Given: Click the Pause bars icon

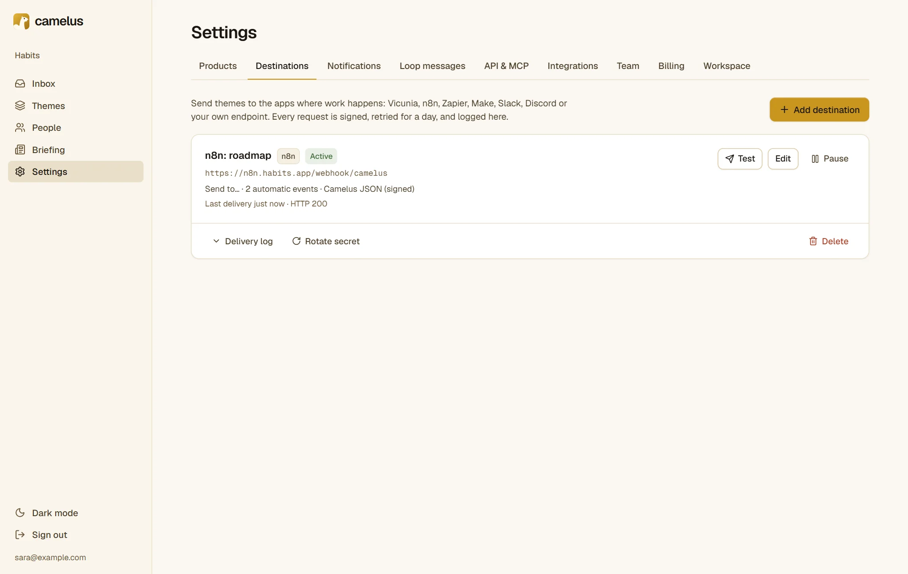Looking at the screenshot, I should pyautogui.click(x=815, y=159).
